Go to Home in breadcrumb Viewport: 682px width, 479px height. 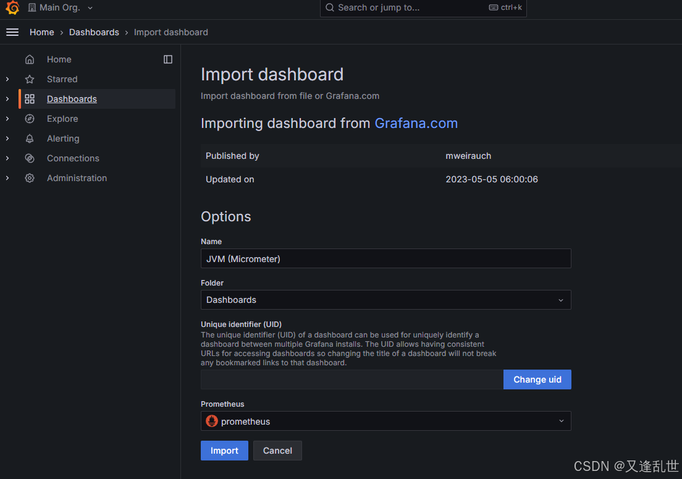click(42, 32)
